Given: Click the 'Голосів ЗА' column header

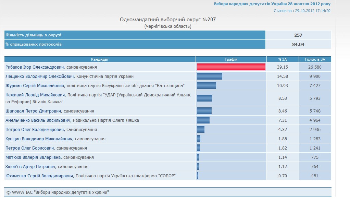Looking at the screenshot, I should [x=315, y=59].
